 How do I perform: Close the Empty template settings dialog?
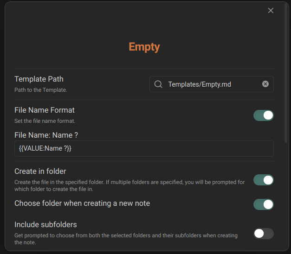(x=271, y=11)
